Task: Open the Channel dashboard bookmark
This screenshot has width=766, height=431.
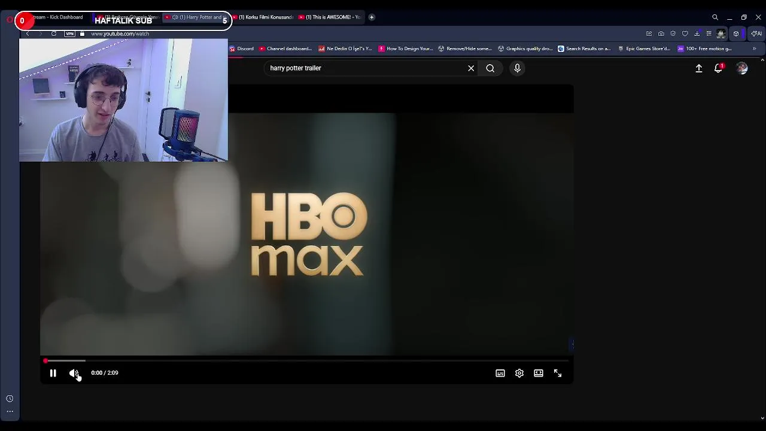Action: [x=285, y=48]
